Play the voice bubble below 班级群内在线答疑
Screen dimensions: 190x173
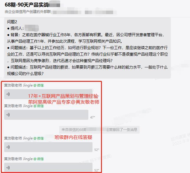coord(48,147)
